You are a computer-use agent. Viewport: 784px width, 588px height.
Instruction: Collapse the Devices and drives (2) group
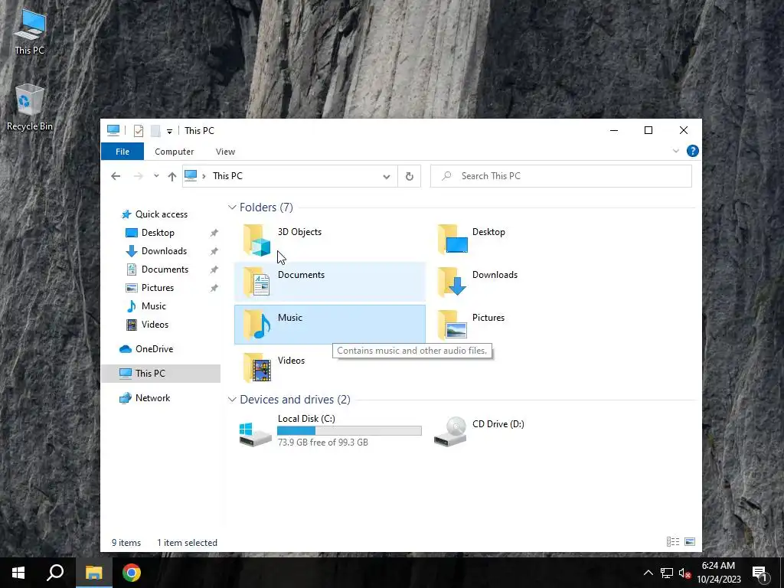click(x=231, y=400)
